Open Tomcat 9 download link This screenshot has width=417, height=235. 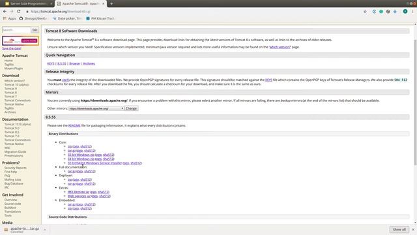(x=10, y=89)
